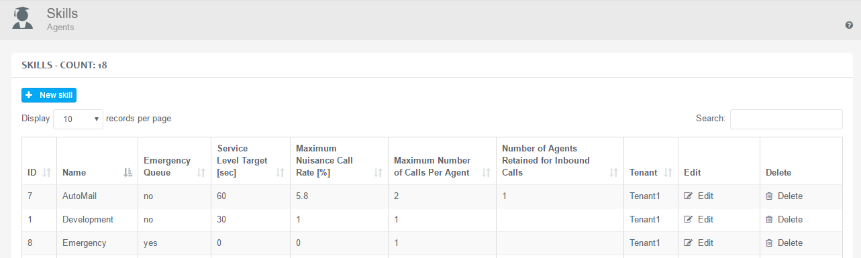Sort by Number of Agents Retained column

click(613, 172)
